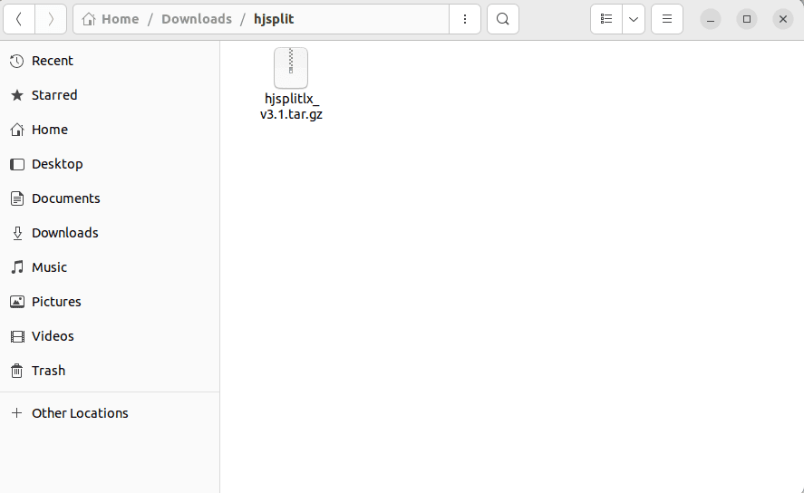Open Other Locations in the sidebar
Viewport: 804px width, 493px height.
click(110, 413)
